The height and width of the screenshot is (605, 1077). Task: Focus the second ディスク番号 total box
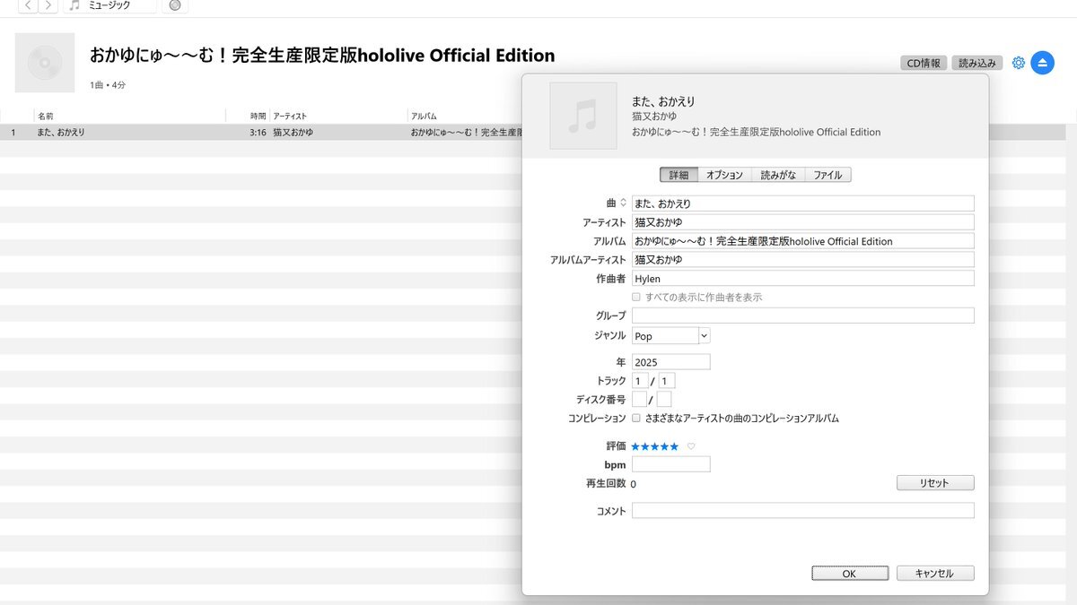tap(664, 399)
